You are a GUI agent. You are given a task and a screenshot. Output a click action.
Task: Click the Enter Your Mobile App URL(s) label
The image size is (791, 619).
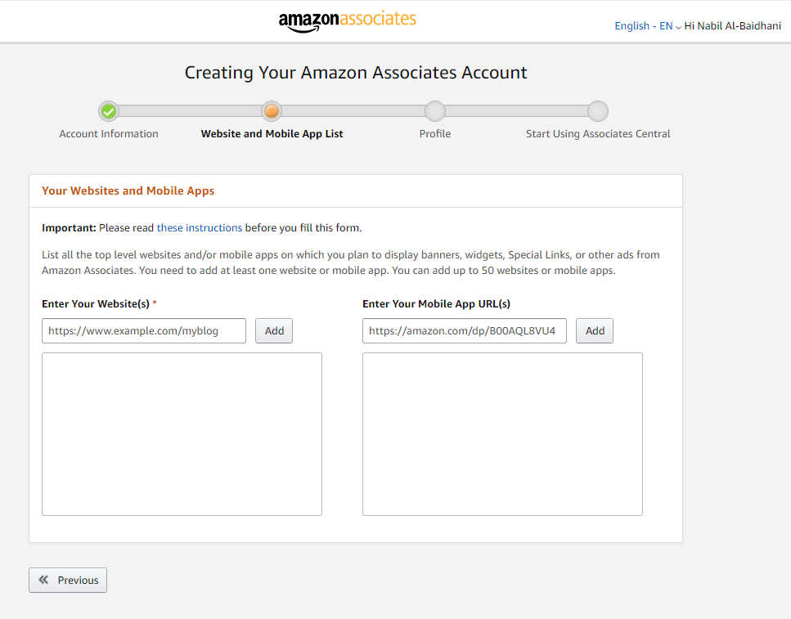(x=436, y=303)
